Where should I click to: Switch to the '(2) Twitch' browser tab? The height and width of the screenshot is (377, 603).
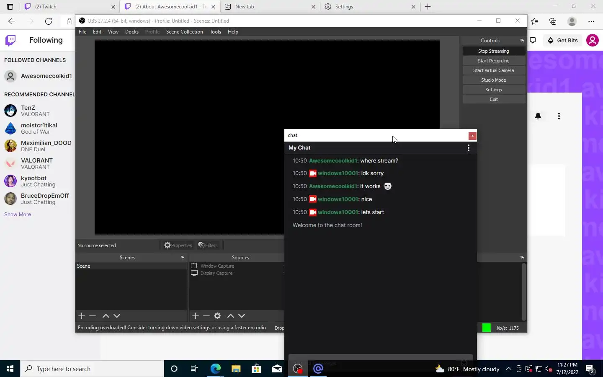(70, 7)
